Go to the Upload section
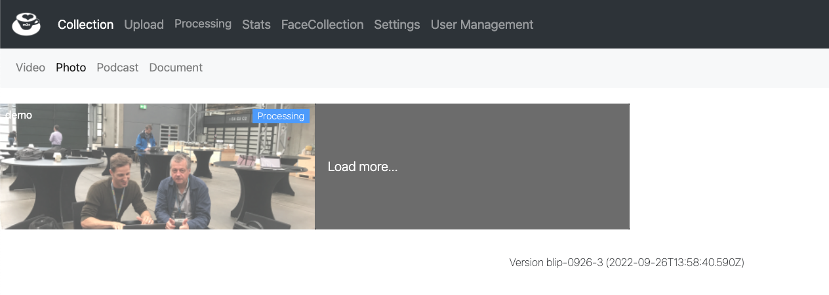The image size is (829, 295). [x=144, y=24]
